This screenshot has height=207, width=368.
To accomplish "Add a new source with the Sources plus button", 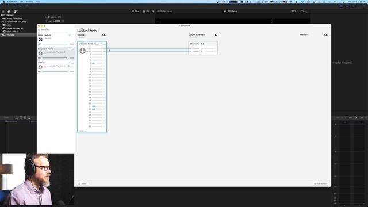I will [103, 35].
